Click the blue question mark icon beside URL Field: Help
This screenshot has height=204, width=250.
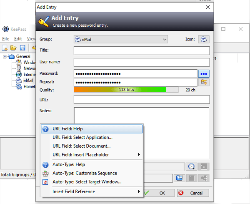pos(45,129)
